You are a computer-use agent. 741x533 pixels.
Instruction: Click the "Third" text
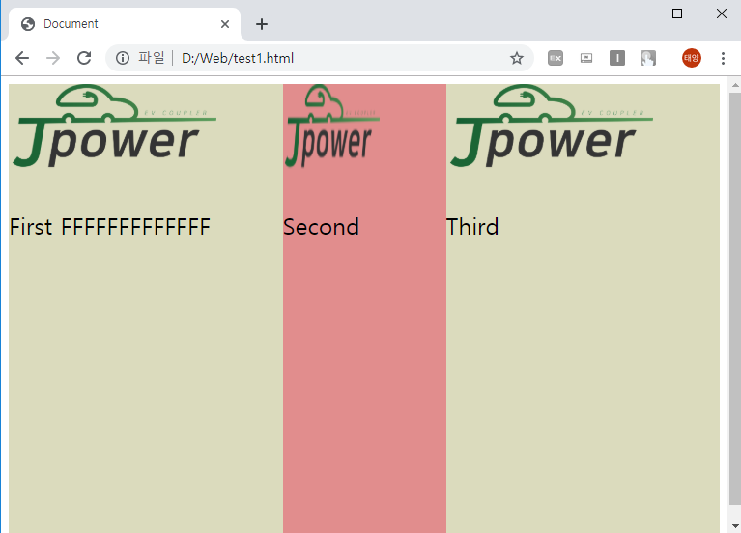[x=472, y=227]
